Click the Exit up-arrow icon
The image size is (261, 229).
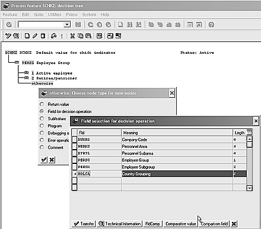coord(100,25)
